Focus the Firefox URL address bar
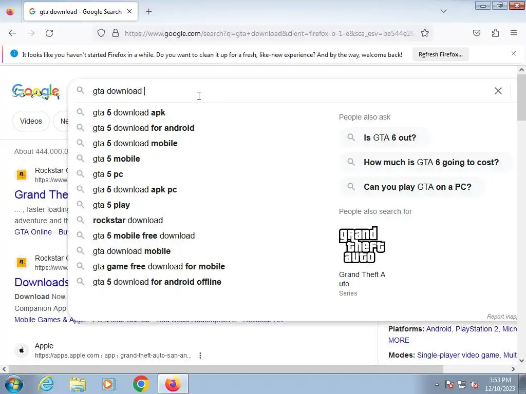 tap(269, 33)
